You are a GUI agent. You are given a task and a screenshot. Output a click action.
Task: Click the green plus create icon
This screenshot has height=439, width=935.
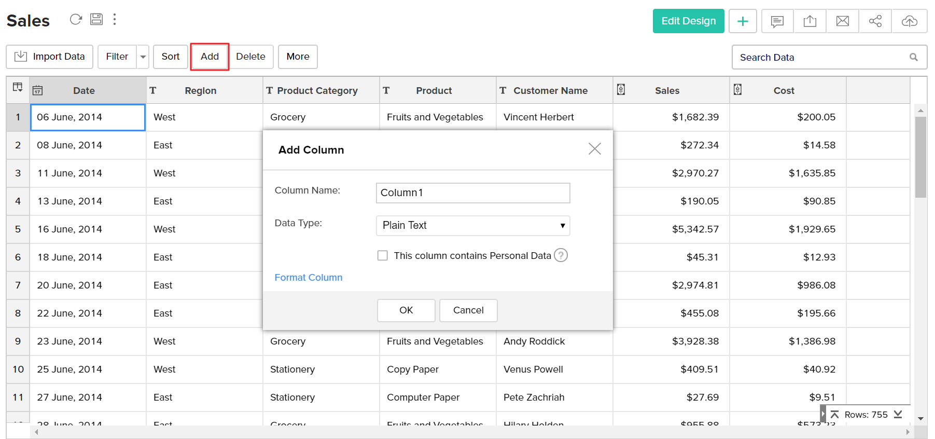coord(743,21)
